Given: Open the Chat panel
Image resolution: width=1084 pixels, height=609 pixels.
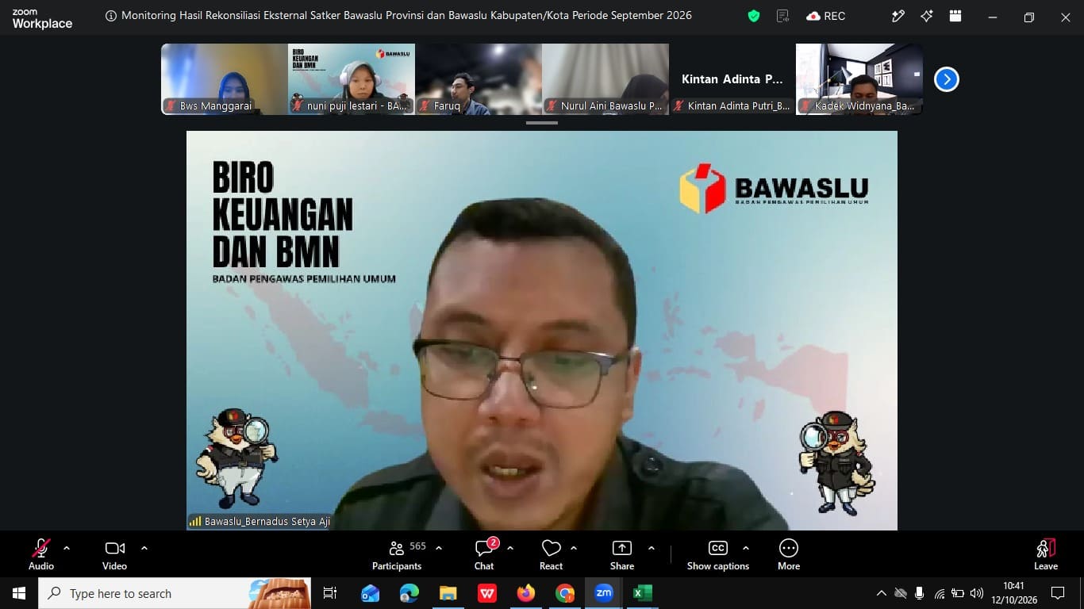Looking at the screenshot, I should click(x=485, y=554).
